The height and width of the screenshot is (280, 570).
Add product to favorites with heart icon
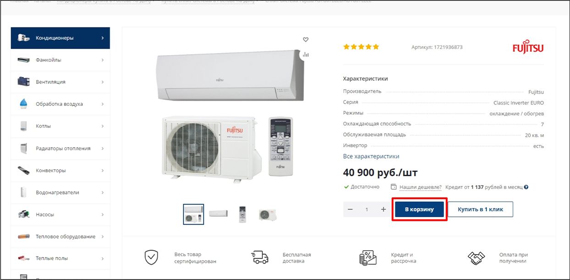pos(306,40)
